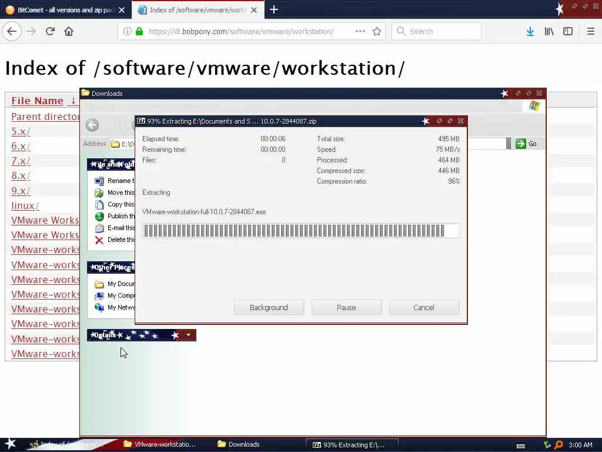Click the green Go button
This screenshot has width=602, height=452.
coord(526,144)
